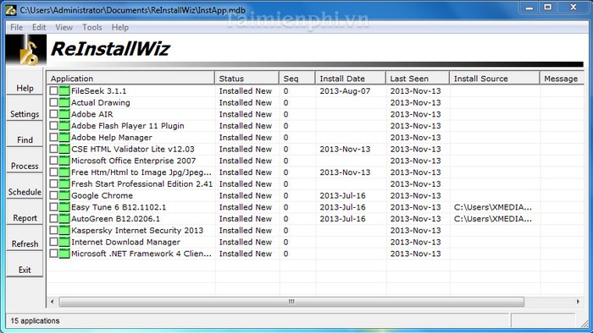
Task: Click green icon next to Adobe Flash Player 11 Plugin
Action: pyautogui.click(x=64, y=126)
